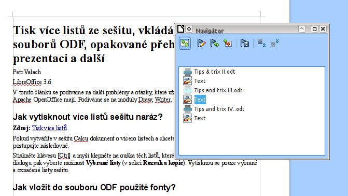Click the word Calcu in paragraph
This screenshot has width=348, height=196.
coord(81,138)
